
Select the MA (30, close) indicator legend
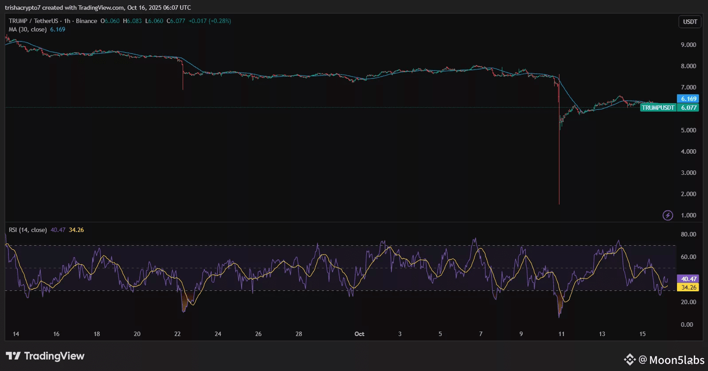coord(27,30)
